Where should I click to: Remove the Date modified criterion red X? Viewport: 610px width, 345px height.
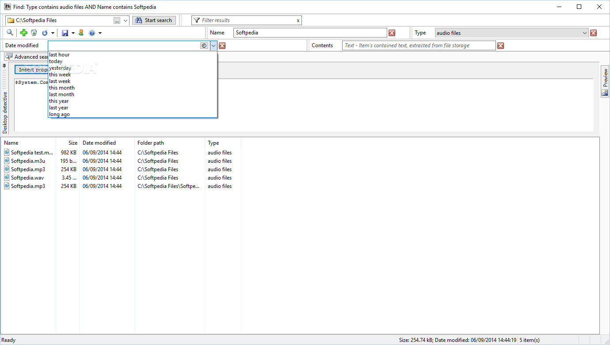tap(222, 45)
